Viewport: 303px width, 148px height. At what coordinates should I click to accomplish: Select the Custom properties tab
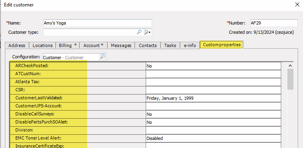point(222,45)
